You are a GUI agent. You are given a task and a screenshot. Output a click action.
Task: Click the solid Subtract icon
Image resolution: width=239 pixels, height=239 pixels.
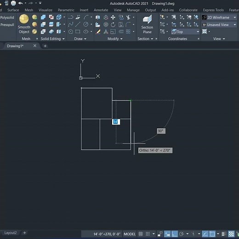43,24
